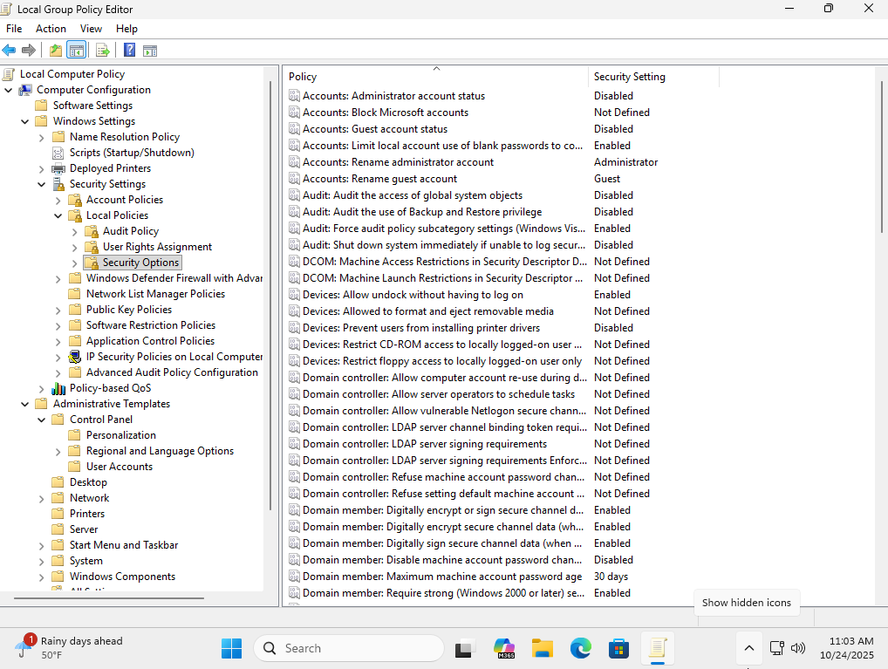Expand the Account Policies tree node

[x=58, y=200]
